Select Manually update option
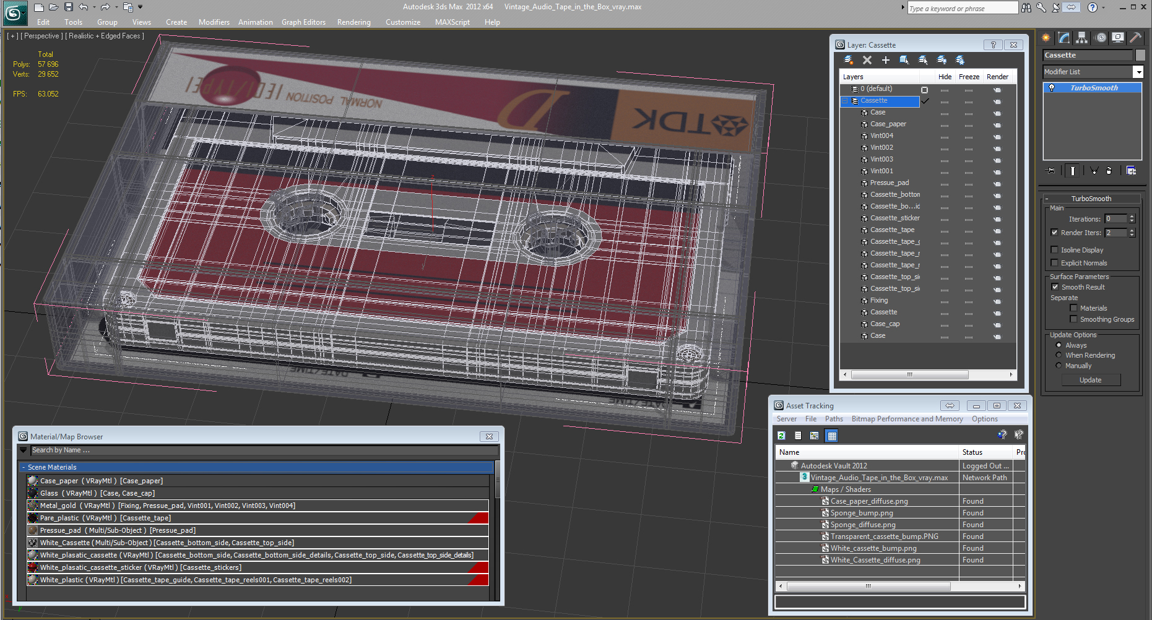The image size is (1152, 620). pos(1059,366)
